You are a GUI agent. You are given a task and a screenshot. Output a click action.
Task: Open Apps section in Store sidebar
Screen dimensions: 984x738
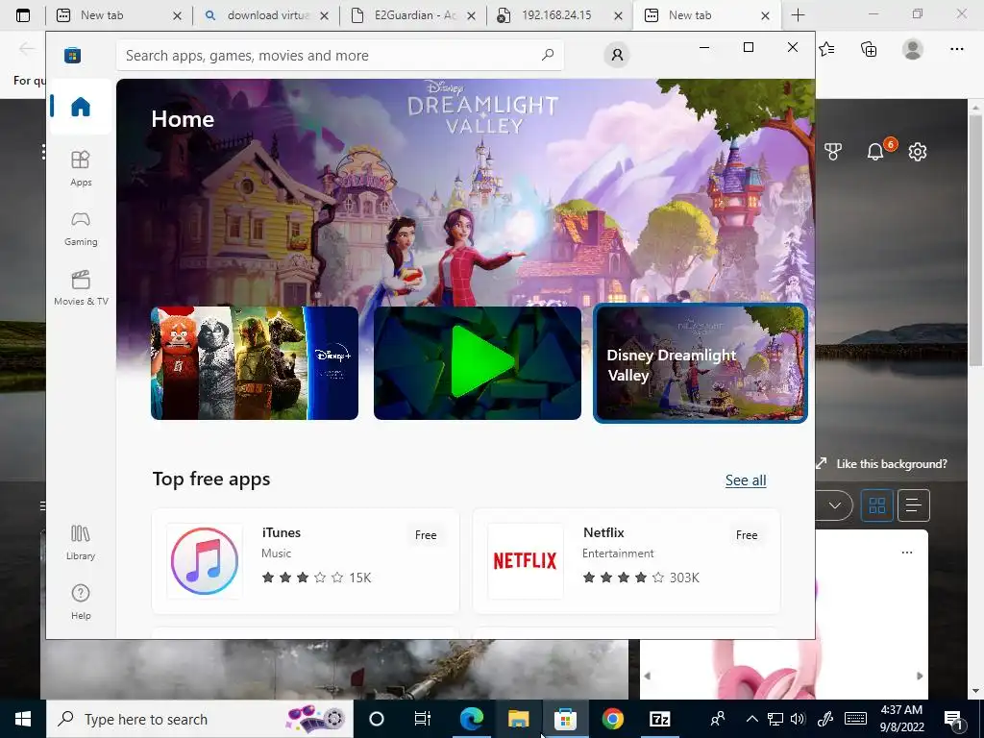pos(81,169)
